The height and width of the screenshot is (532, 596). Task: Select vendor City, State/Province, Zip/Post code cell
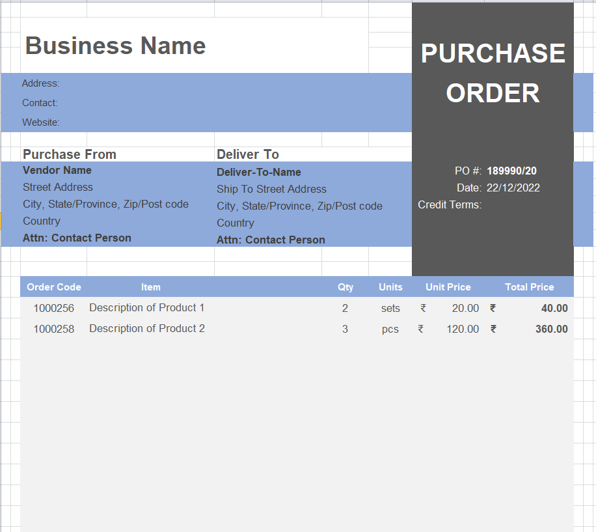pyautogui.click(x=105, y=204)
